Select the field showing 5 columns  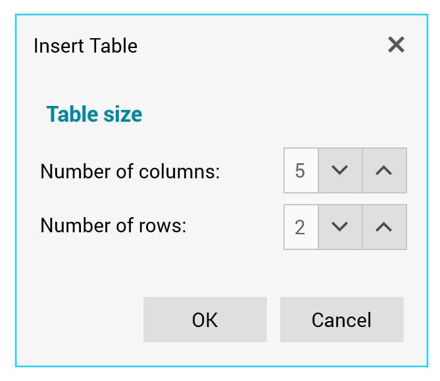(x=301, y=170)
